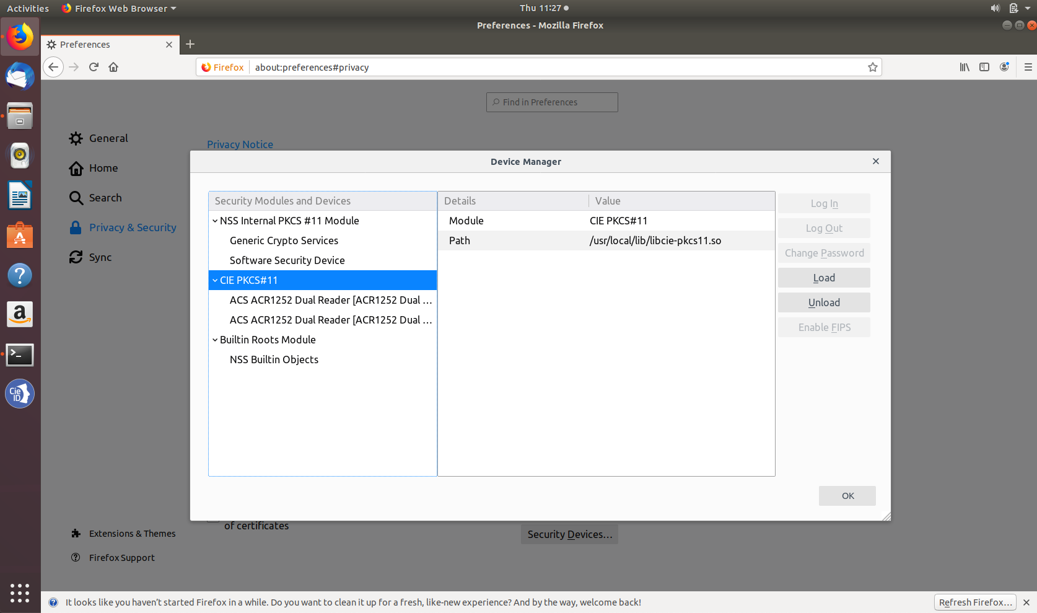The height and width of the screenshot is (613, 1037).
Task: Open the Firefox Web Browser app menu
Action: coord(119,8)
